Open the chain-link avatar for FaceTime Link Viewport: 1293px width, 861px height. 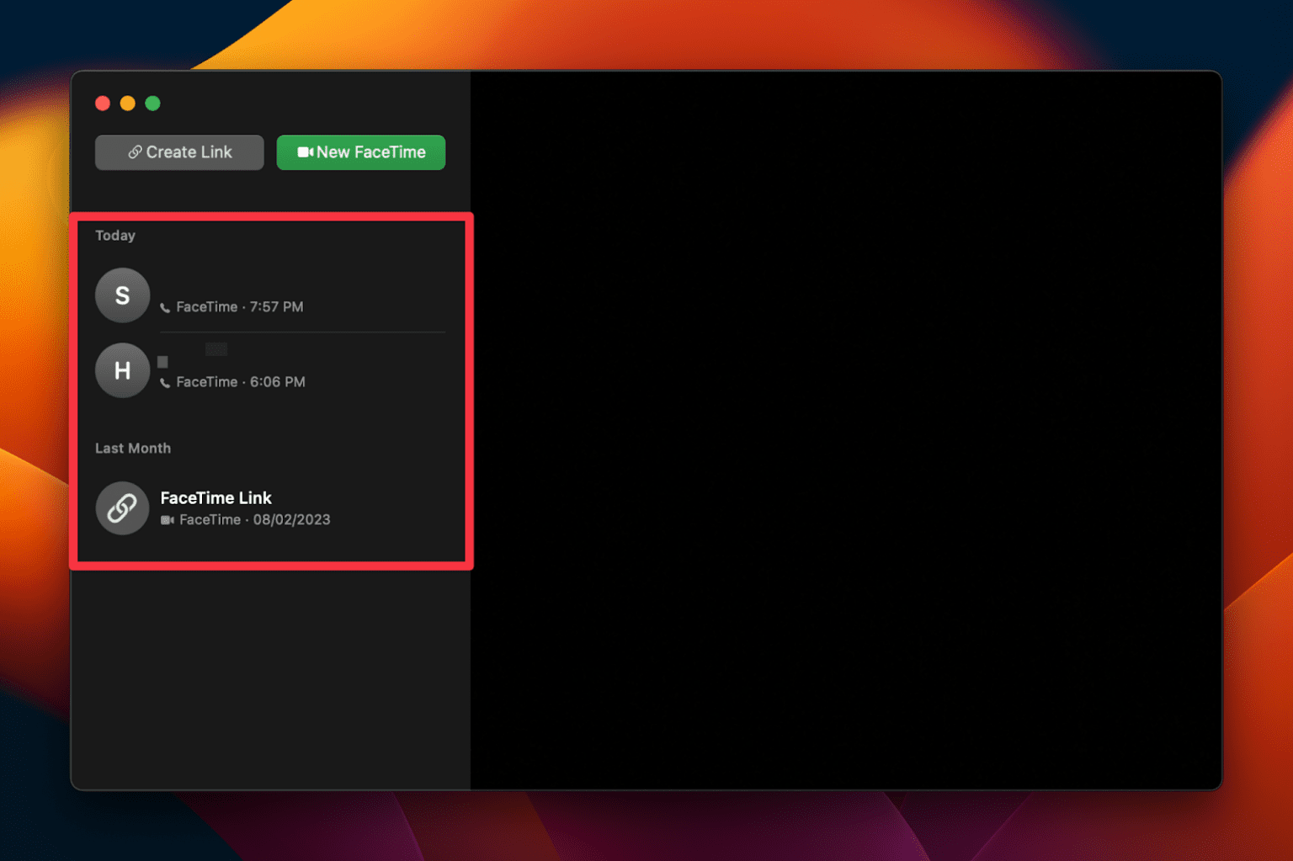[x=122, y=508]
